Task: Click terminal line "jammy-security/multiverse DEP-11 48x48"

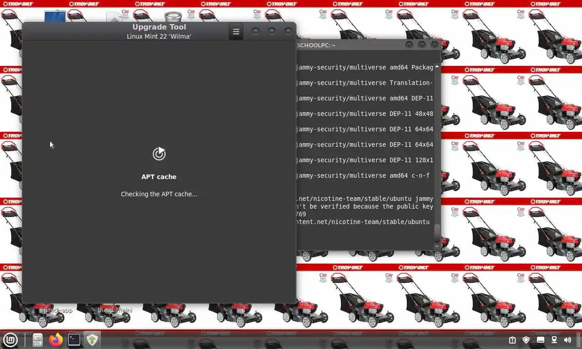Action: (365, 114)
